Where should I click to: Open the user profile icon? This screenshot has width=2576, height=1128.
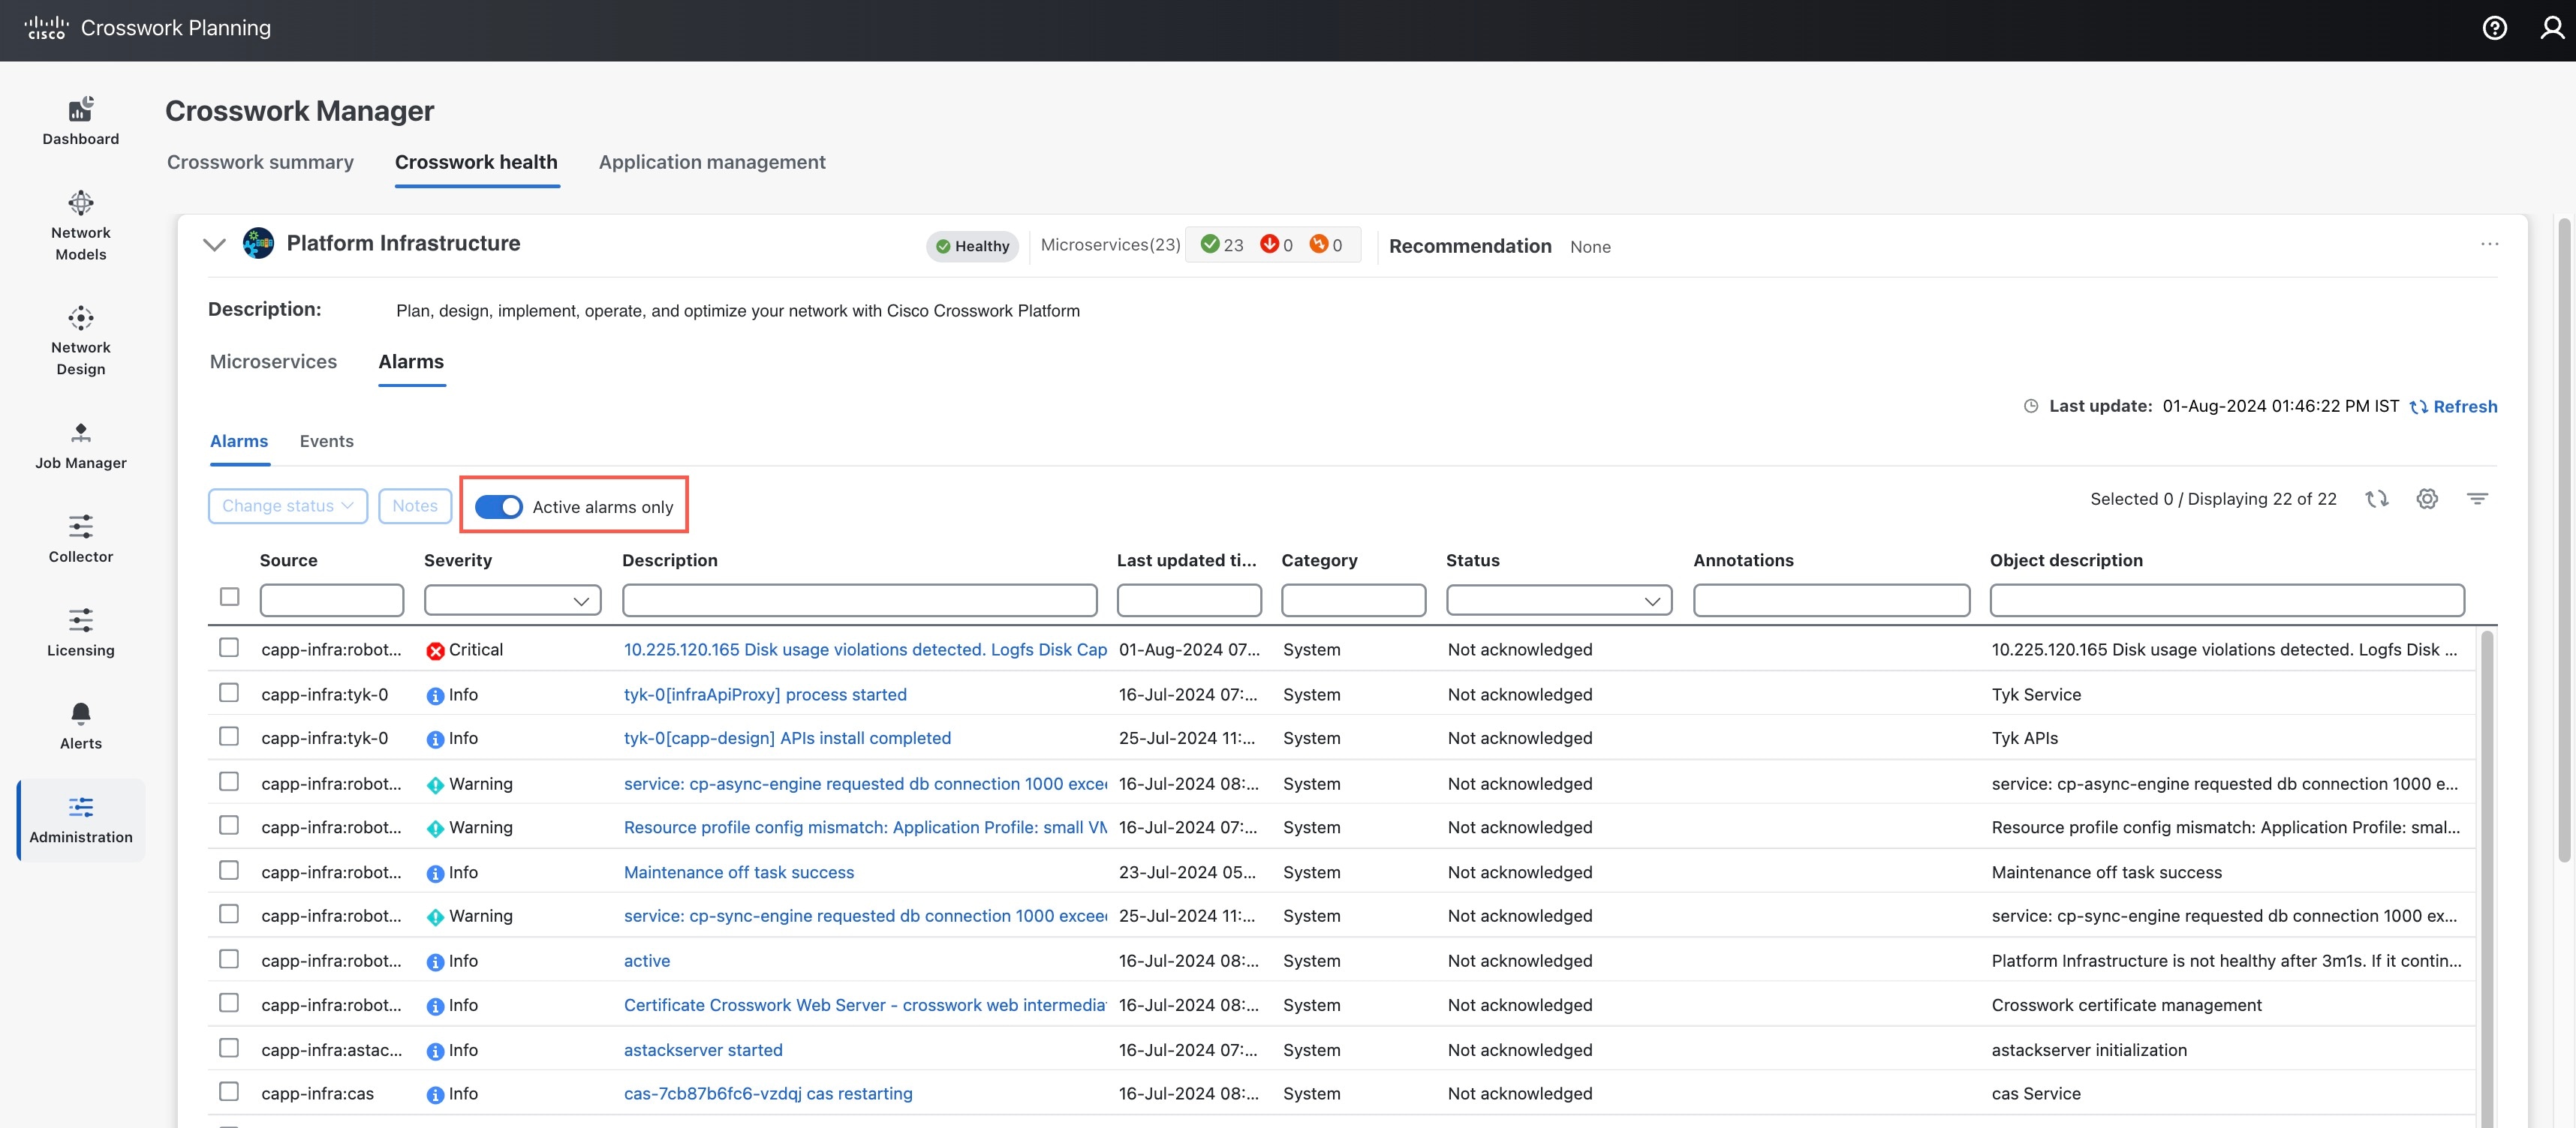click(2553, 28)
